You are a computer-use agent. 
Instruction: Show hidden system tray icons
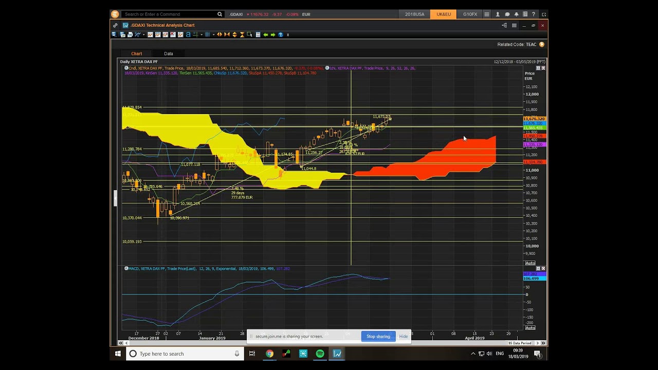pos(473,354)
